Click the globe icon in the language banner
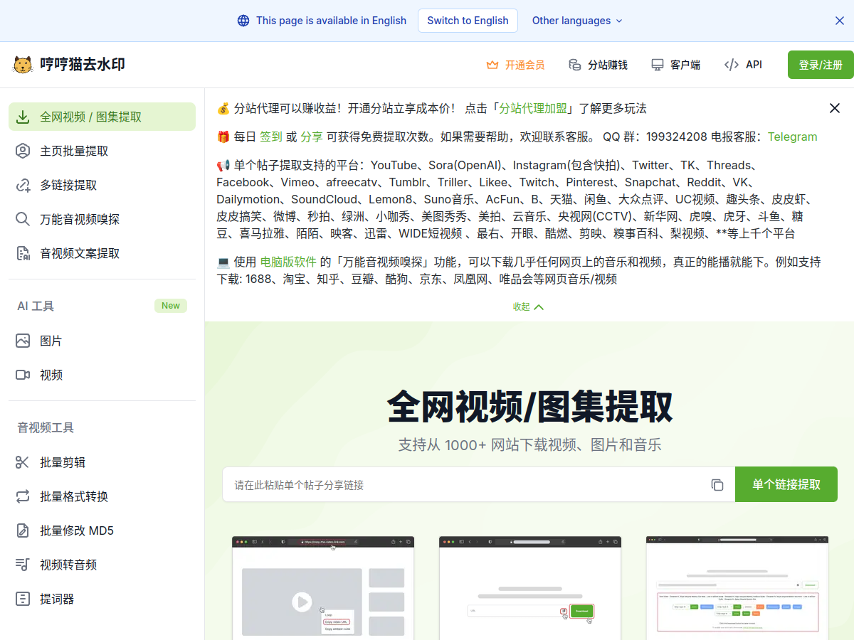The height and width of the screenshot is (640, 854). tap(243, 21)
